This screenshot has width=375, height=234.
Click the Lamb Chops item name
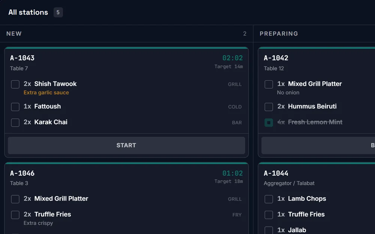(307, 199)
